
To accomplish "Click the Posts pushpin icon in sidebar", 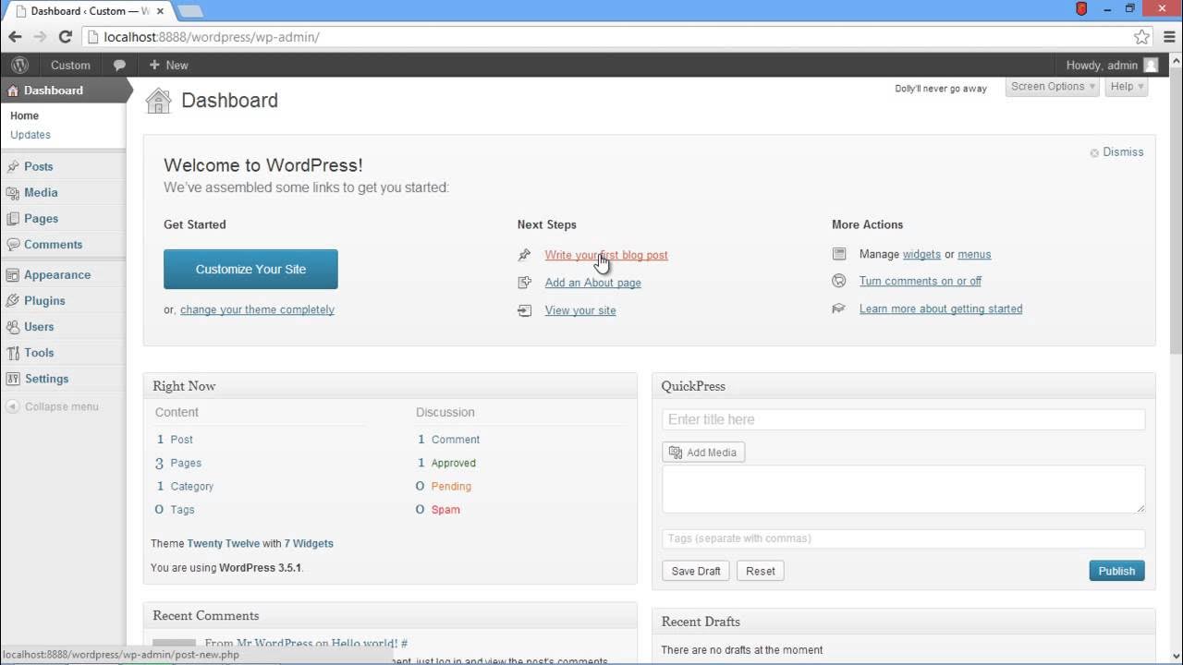I will point(13,167).
